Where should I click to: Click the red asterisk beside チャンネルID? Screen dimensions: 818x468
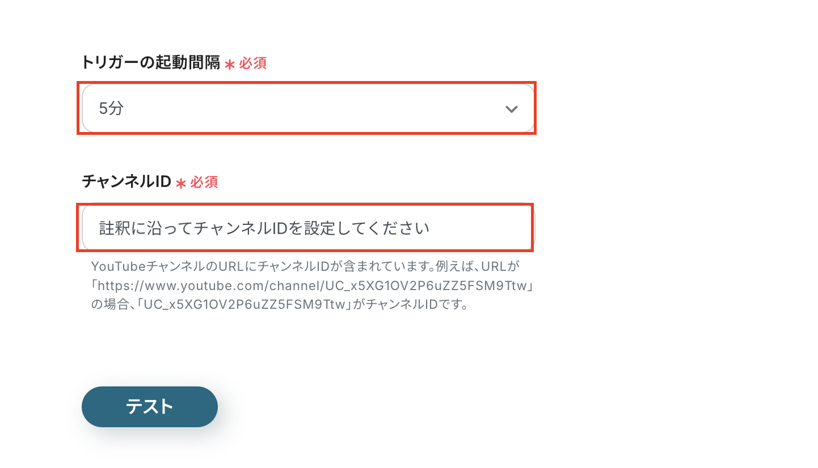tap(181, 183)
